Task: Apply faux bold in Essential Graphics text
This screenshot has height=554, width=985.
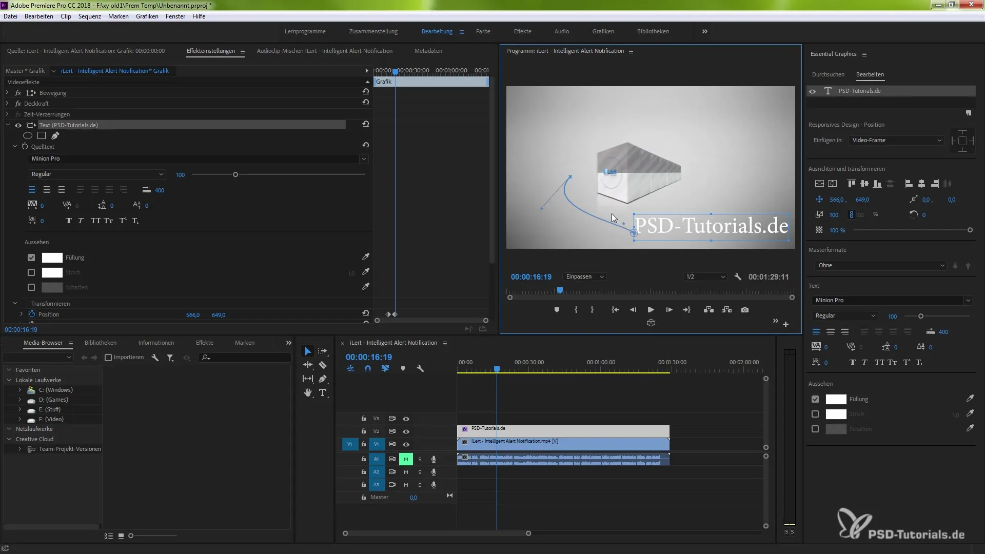Action: tap(852, 363)
